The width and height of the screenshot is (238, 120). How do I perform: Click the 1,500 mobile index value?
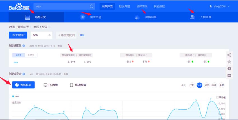(87, 62)
